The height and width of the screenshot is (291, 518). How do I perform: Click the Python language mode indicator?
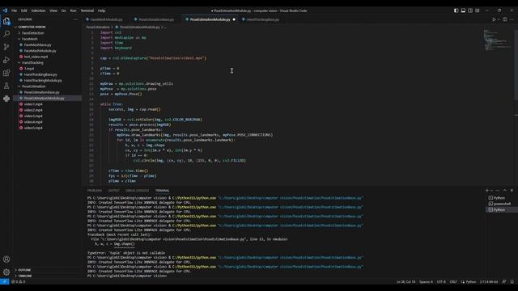[x=469, y=282]
